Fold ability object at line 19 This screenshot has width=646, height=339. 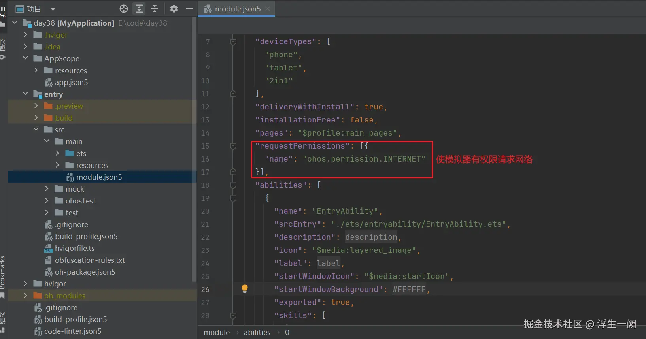click(233, 198)
